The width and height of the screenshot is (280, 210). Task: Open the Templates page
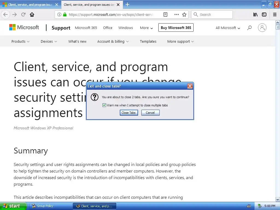point(148,42)
